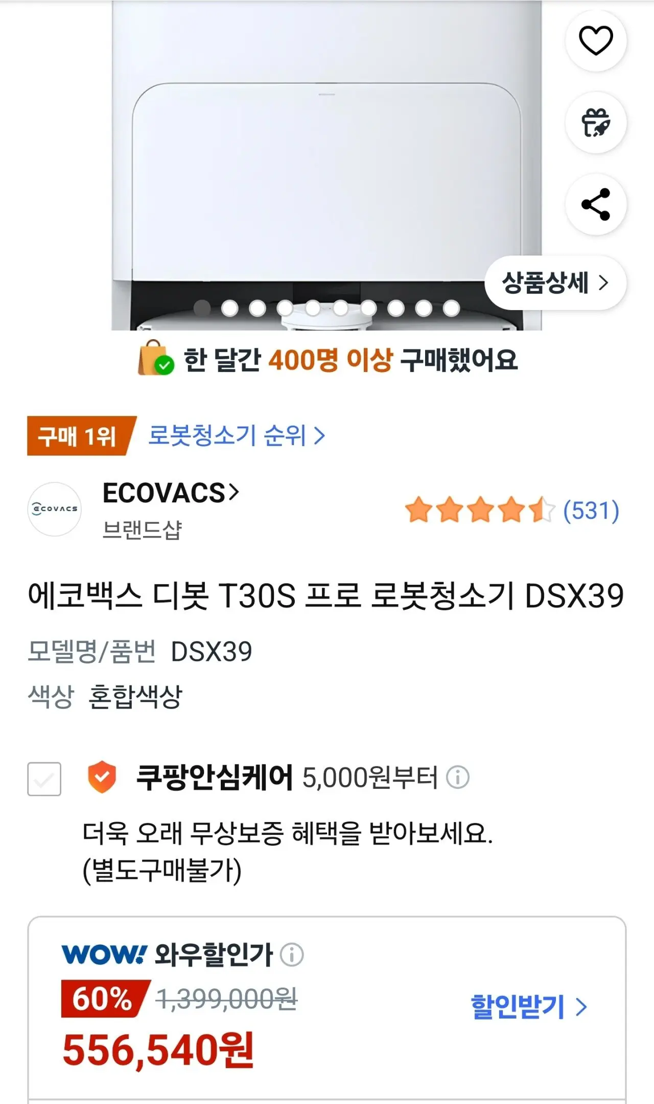Tap the heart wishlist icon
Viewport: 654px width, 1104px height.
[x=596, y=40]
